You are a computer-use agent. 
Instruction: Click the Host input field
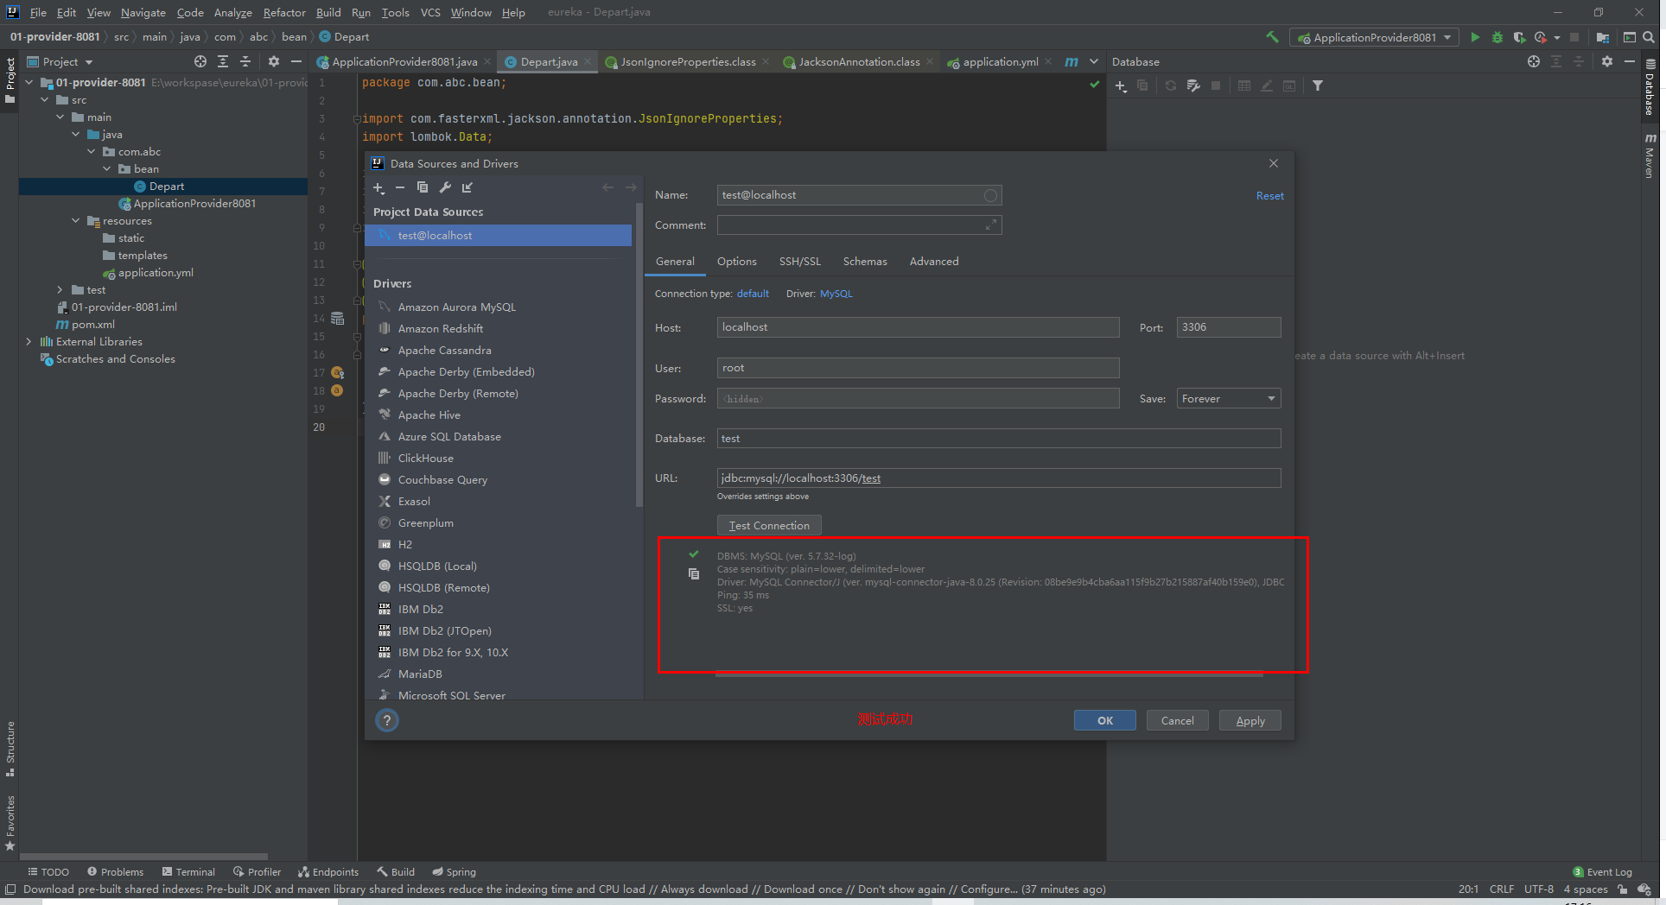pos(918,327)
